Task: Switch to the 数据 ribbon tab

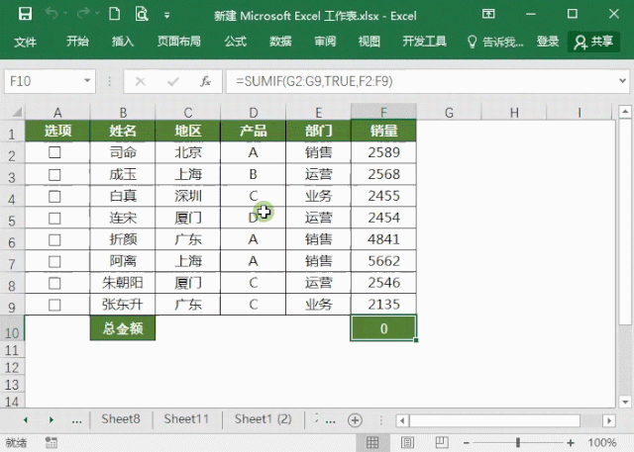Action: pyautogui.click(x=280, y=42)
